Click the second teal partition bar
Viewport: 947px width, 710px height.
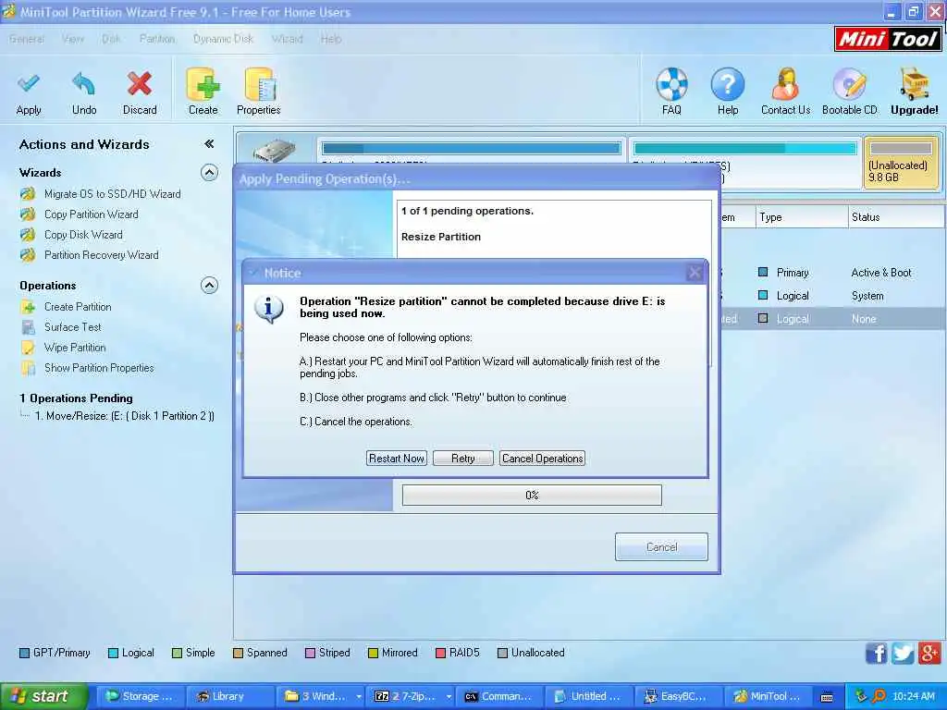click(x=745, y=149)
